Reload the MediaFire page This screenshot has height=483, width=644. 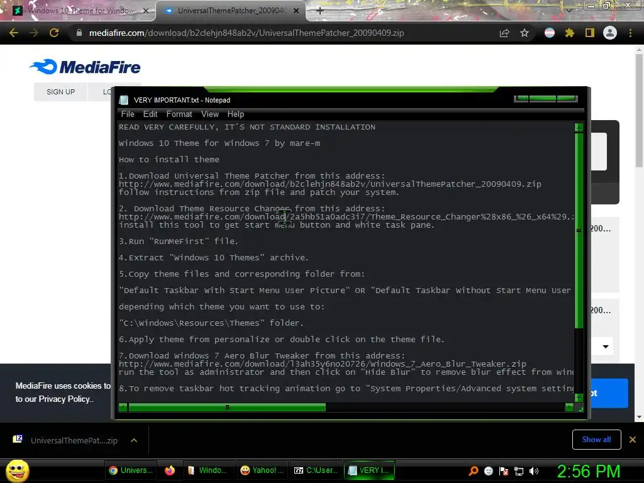[54, 33]
